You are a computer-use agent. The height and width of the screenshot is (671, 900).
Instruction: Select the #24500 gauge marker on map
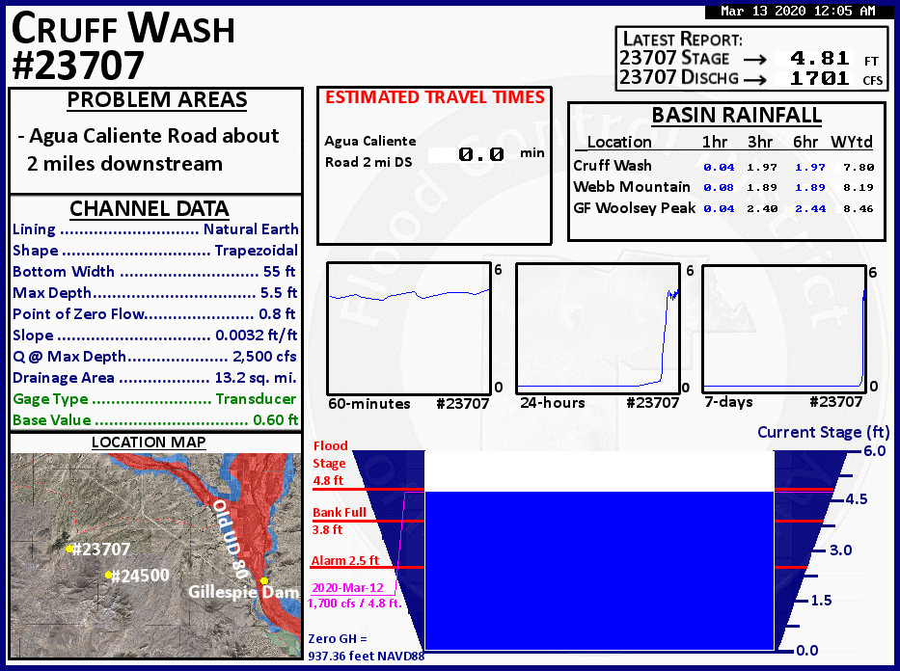108,575
